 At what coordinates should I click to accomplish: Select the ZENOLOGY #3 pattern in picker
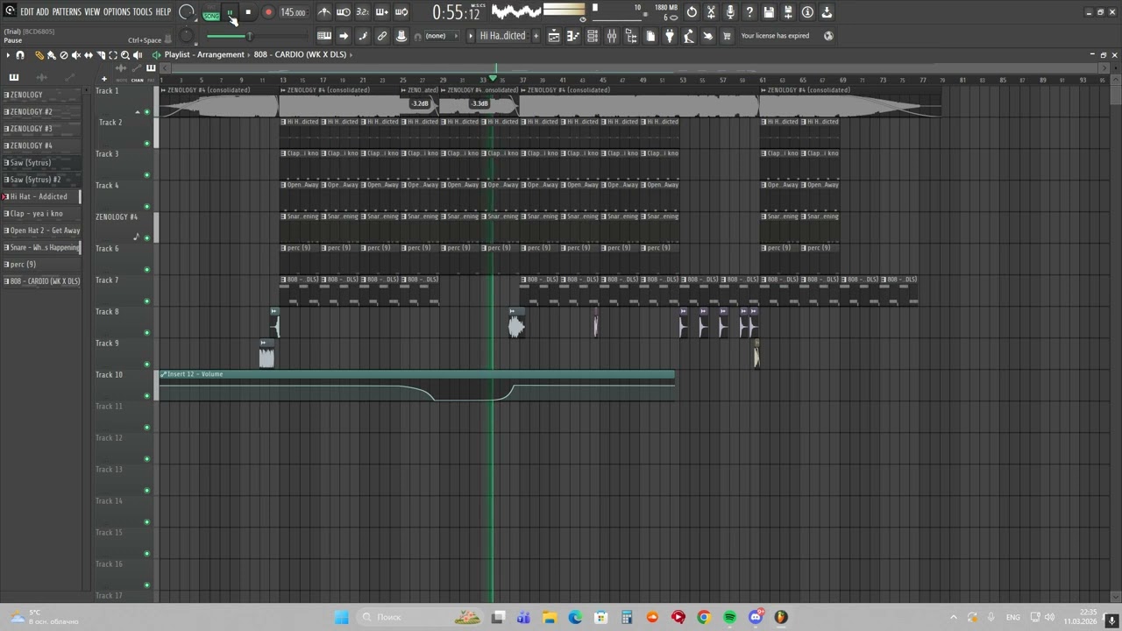click(41, 129)
